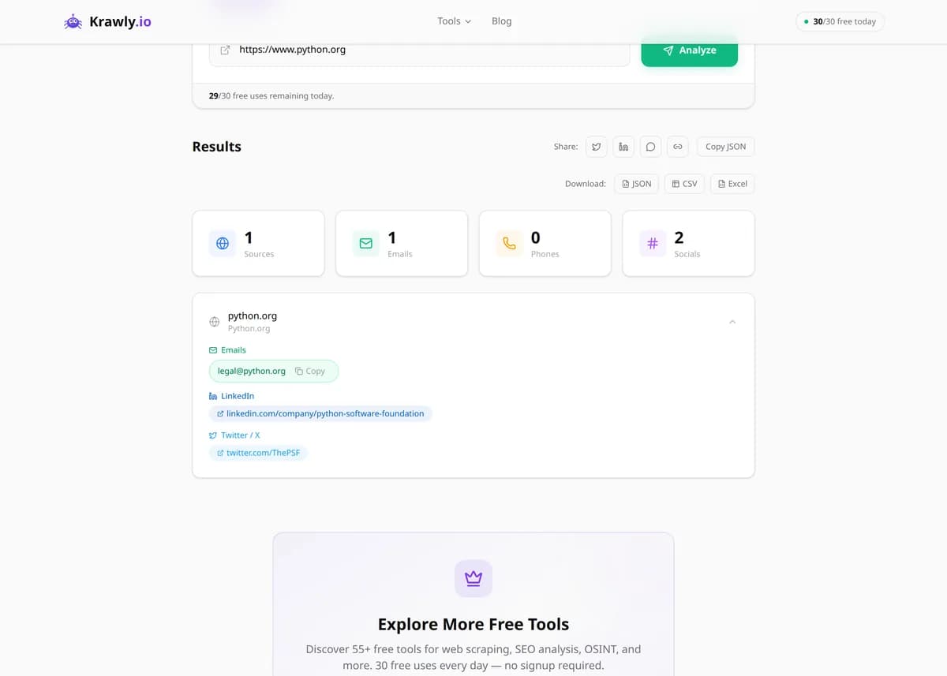Share results via LinkedIn icon
Image resolution: width=947 pixels, height=676 pixels.
(x=623, y=147)
